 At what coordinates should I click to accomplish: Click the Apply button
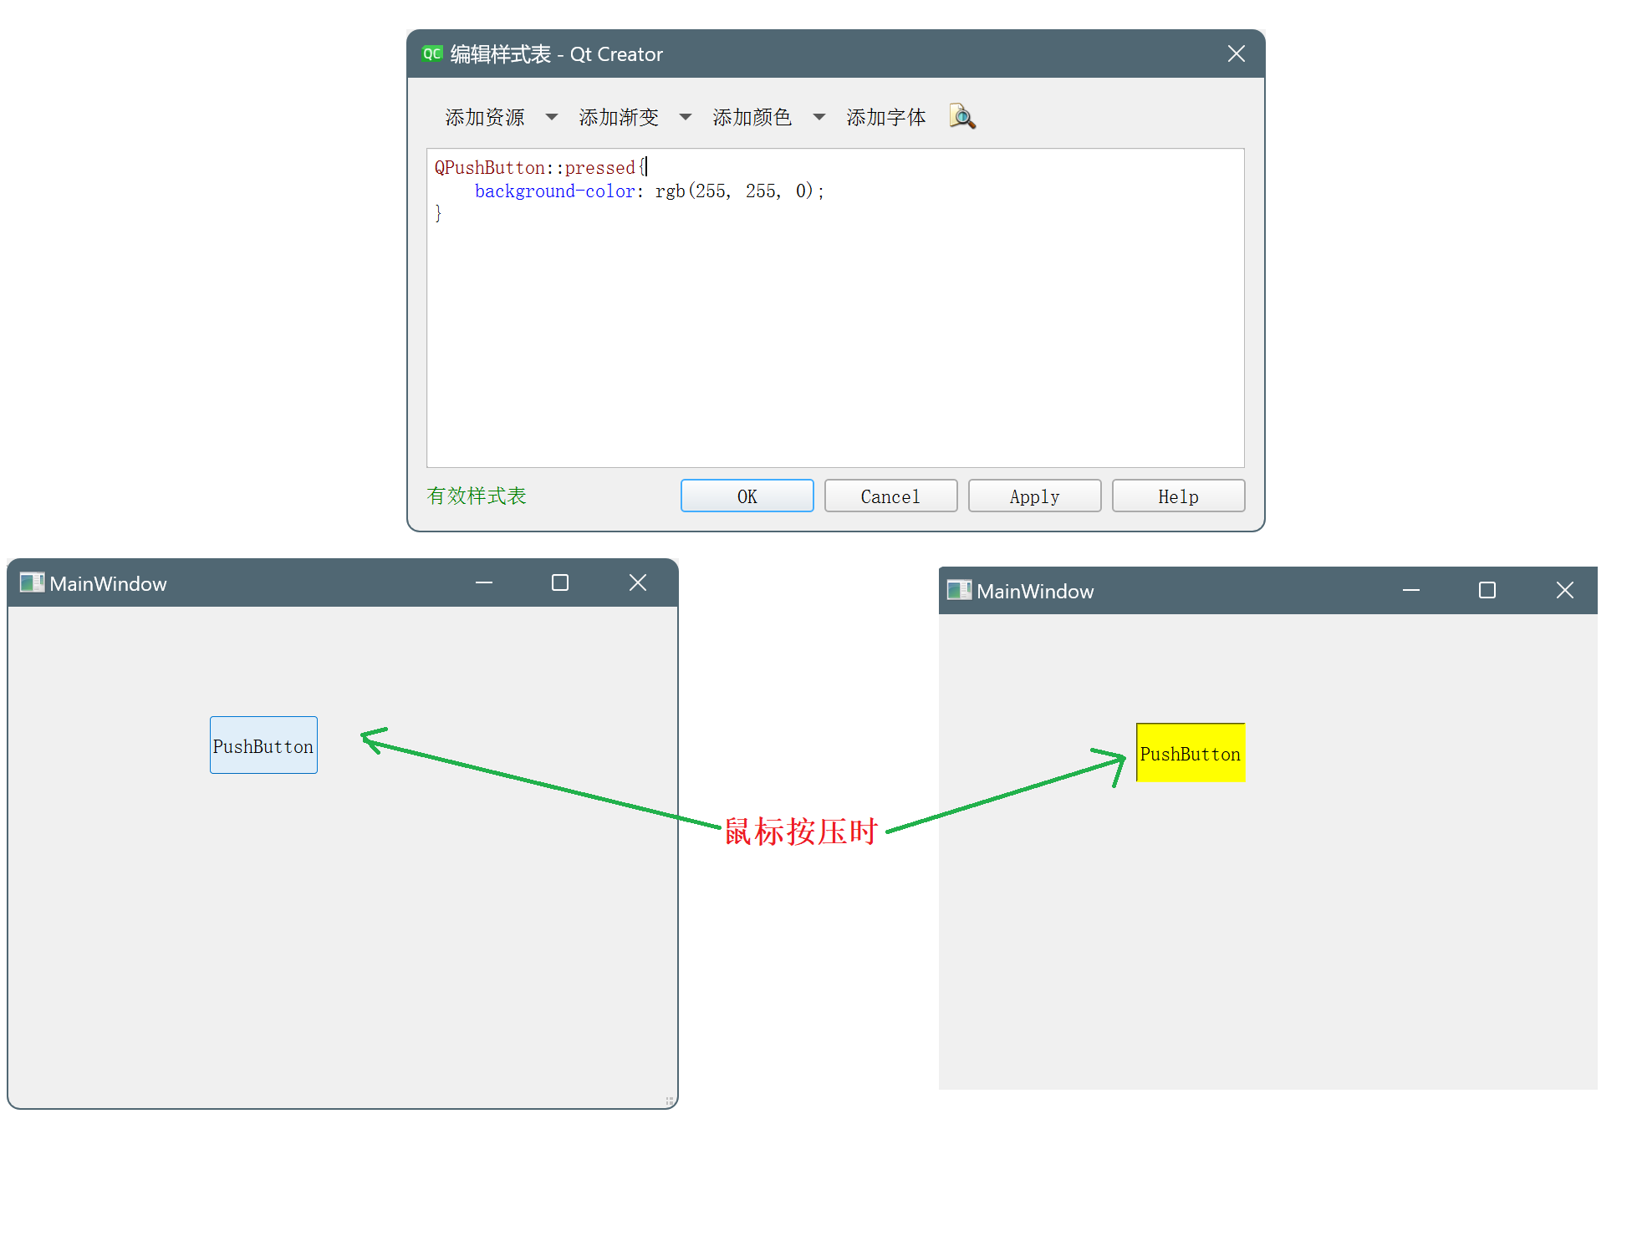[x=1034, y=496]
